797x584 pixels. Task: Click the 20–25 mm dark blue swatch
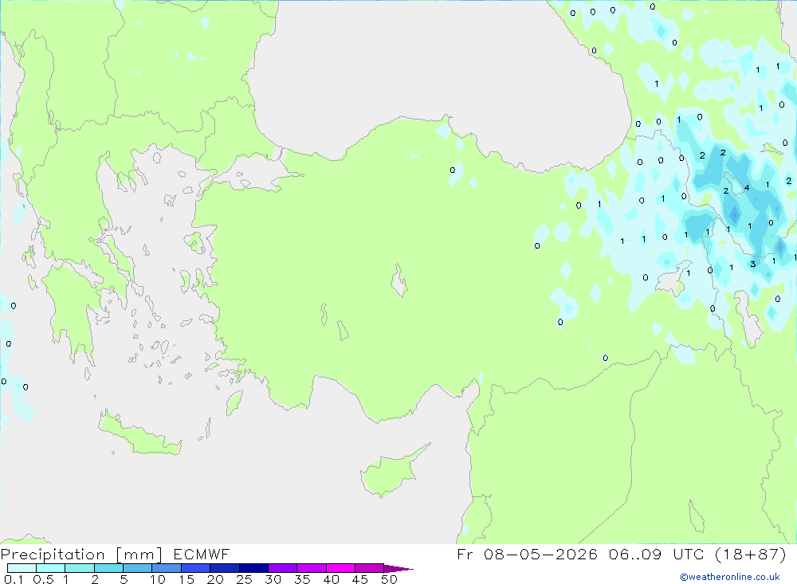coord(225,568)
